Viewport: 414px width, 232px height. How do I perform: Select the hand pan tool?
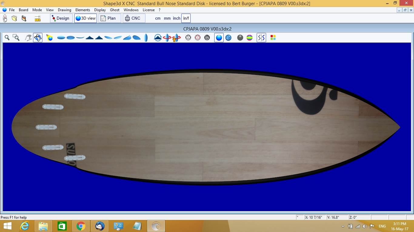click(28, 37)
